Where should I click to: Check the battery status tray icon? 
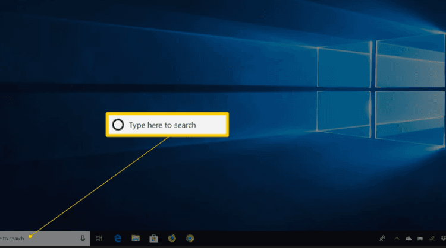click(x=420, y=239)
